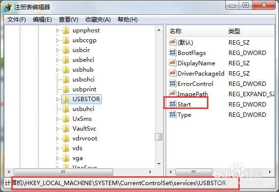Click the tree pane scroll up arrow

(159, 30)
